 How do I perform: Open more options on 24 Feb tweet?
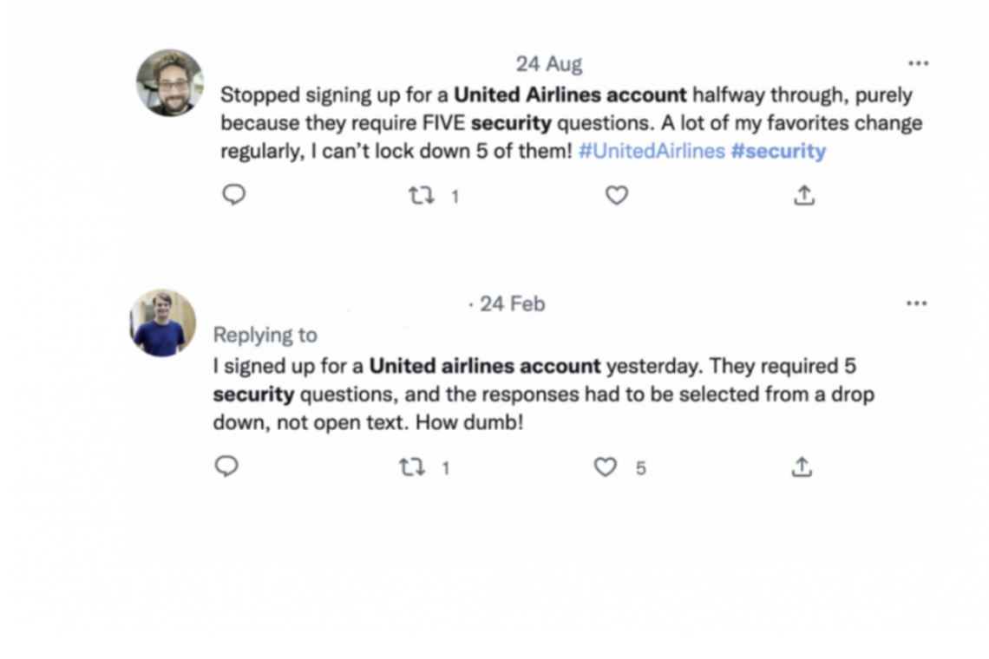click(x=916, y=303)
